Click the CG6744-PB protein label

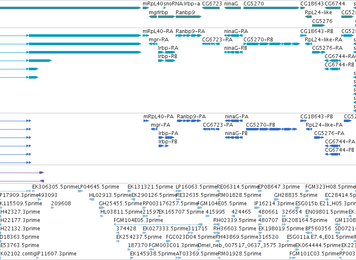(340, 150)
